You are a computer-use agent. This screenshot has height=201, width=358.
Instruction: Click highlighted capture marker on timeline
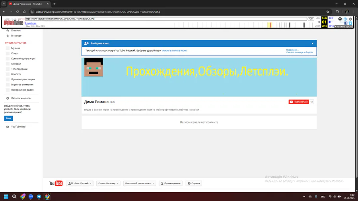coord(270,25)
